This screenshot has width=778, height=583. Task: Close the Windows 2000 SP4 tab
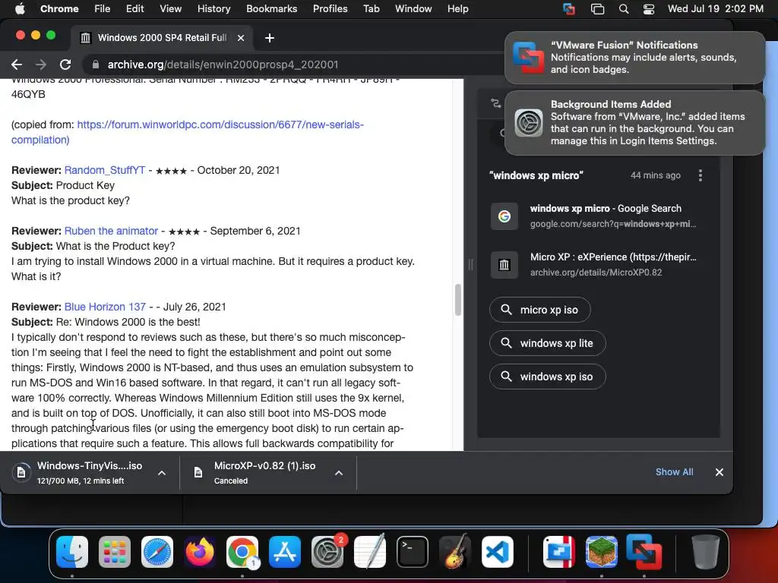tap(241, 38)
